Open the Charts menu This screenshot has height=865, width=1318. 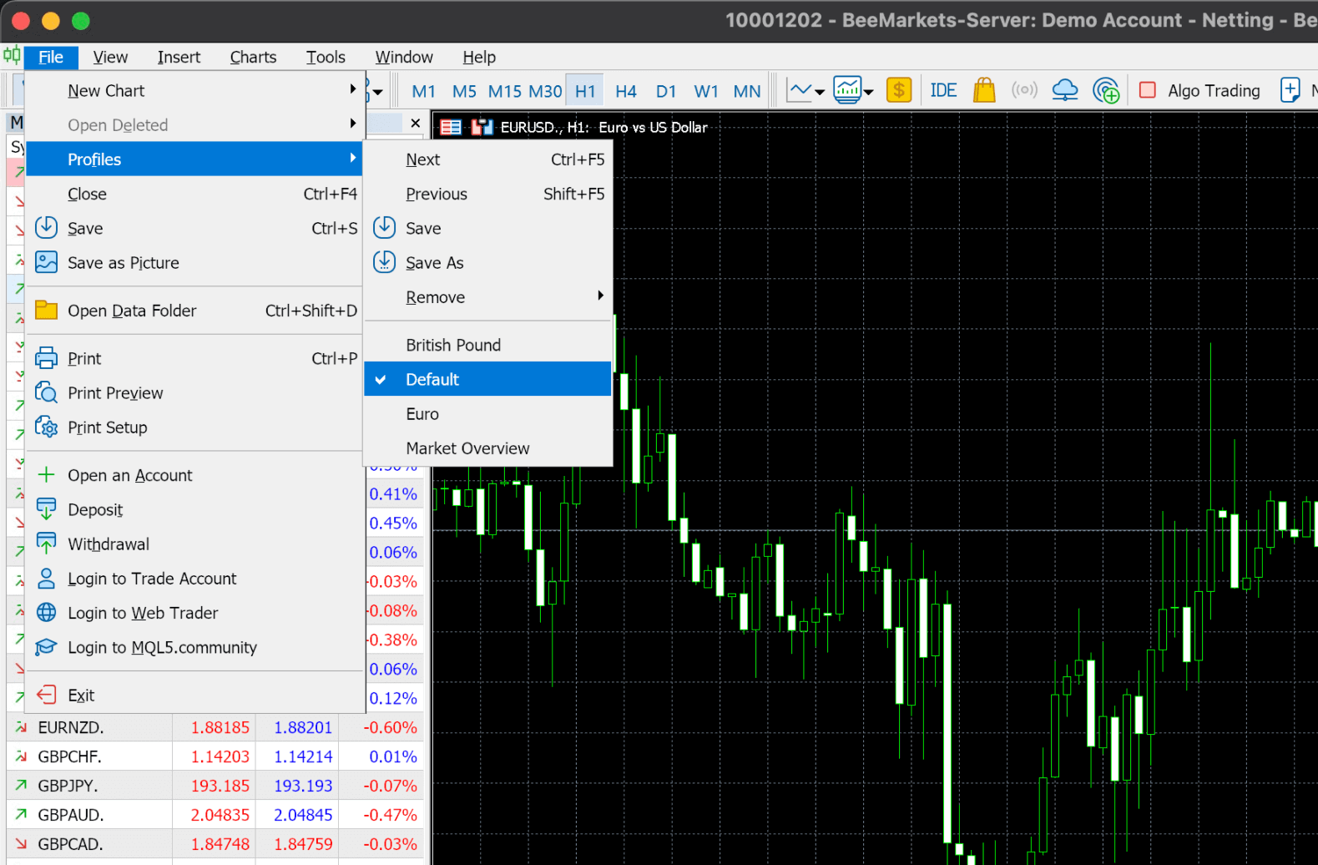coord(253,57)
